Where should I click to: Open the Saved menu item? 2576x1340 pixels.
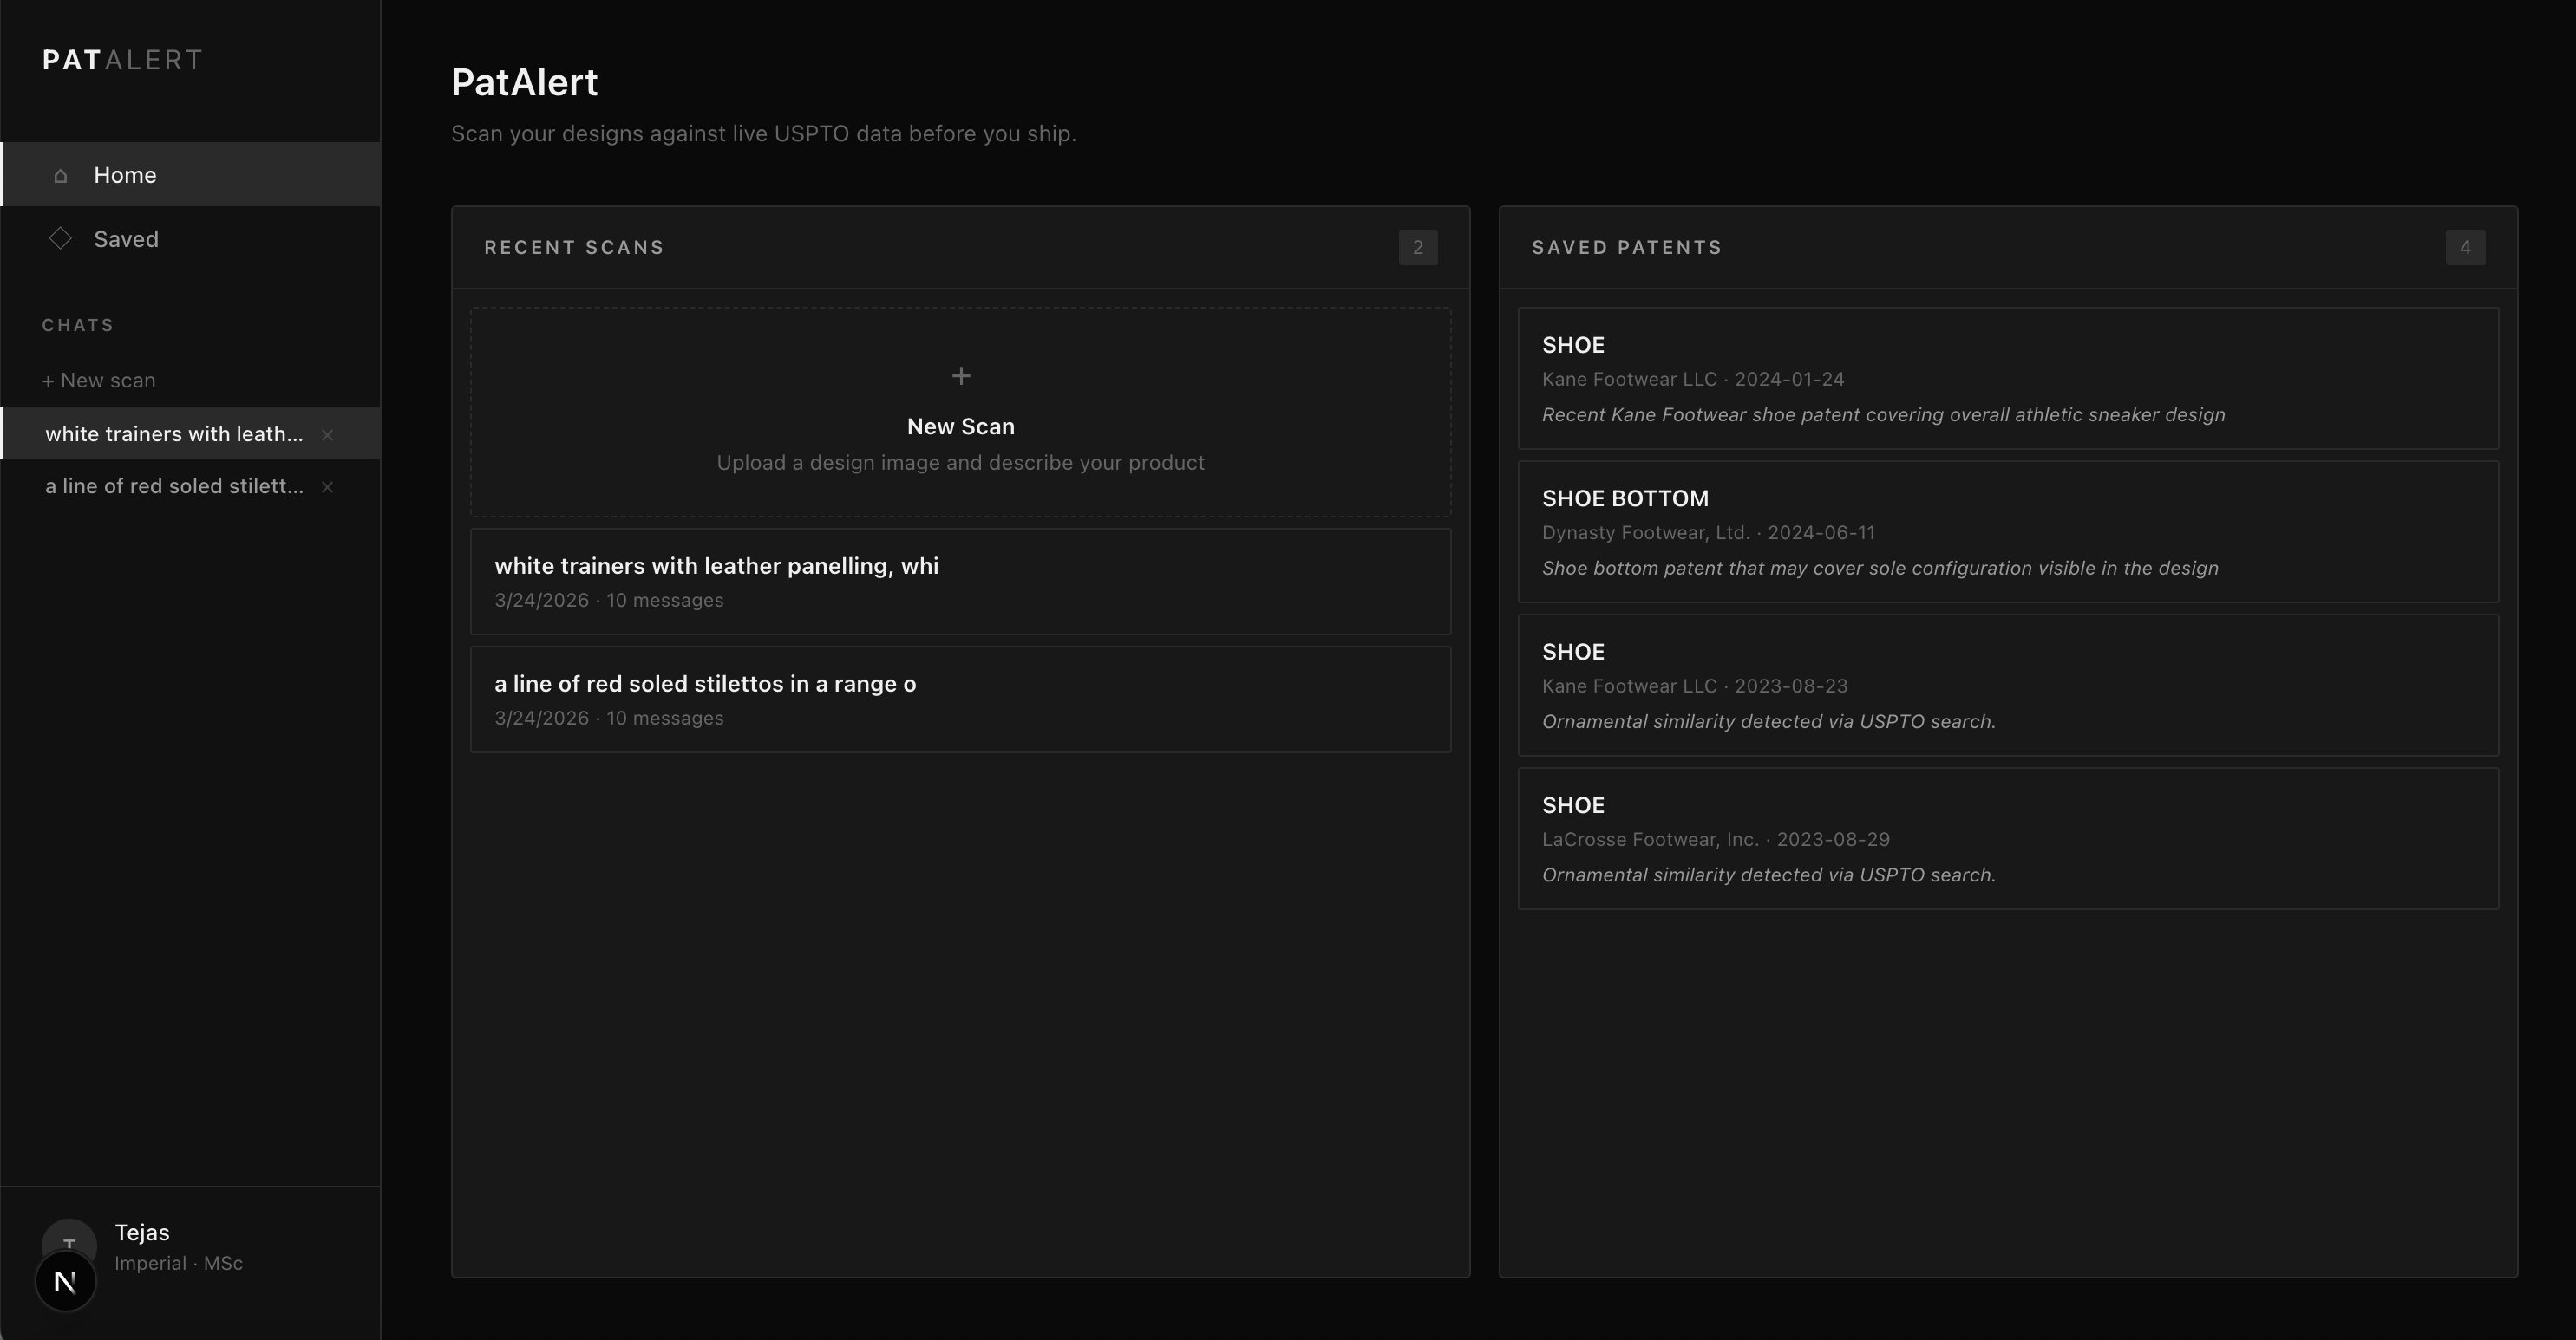(126, 239)
